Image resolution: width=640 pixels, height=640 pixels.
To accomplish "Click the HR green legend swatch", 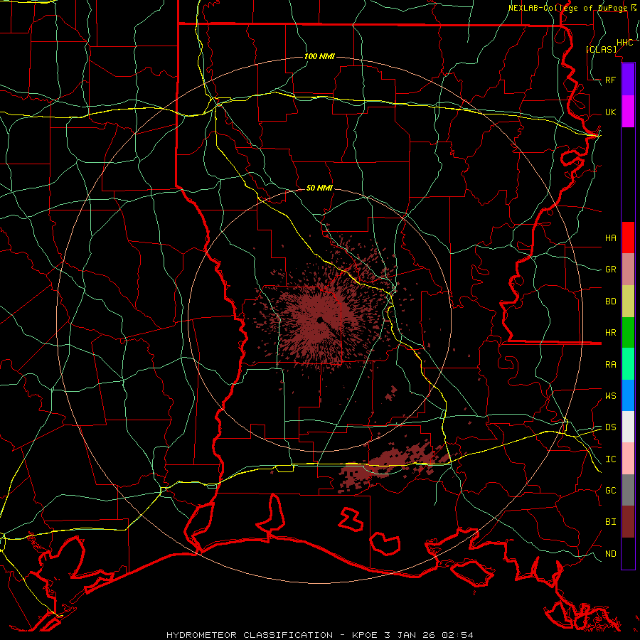I will (628, 333).
